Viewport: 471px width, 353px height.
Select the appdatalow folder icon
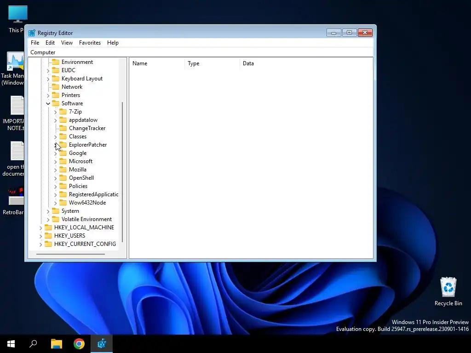(63, 120)
